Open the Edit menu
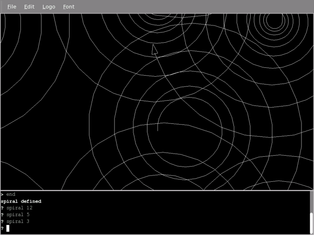The image size is (314, 235). tap(29, 7)
